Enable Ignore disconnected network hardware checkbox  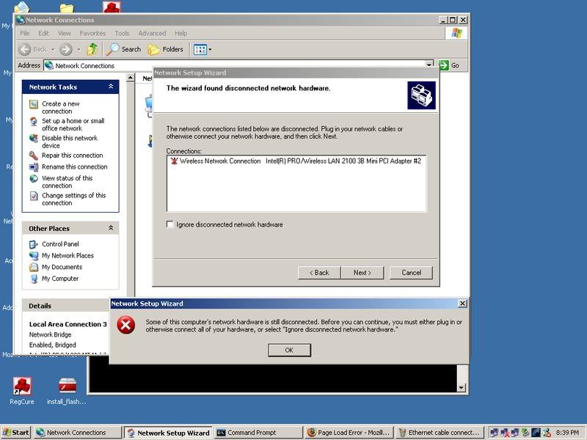coord(171,224)
